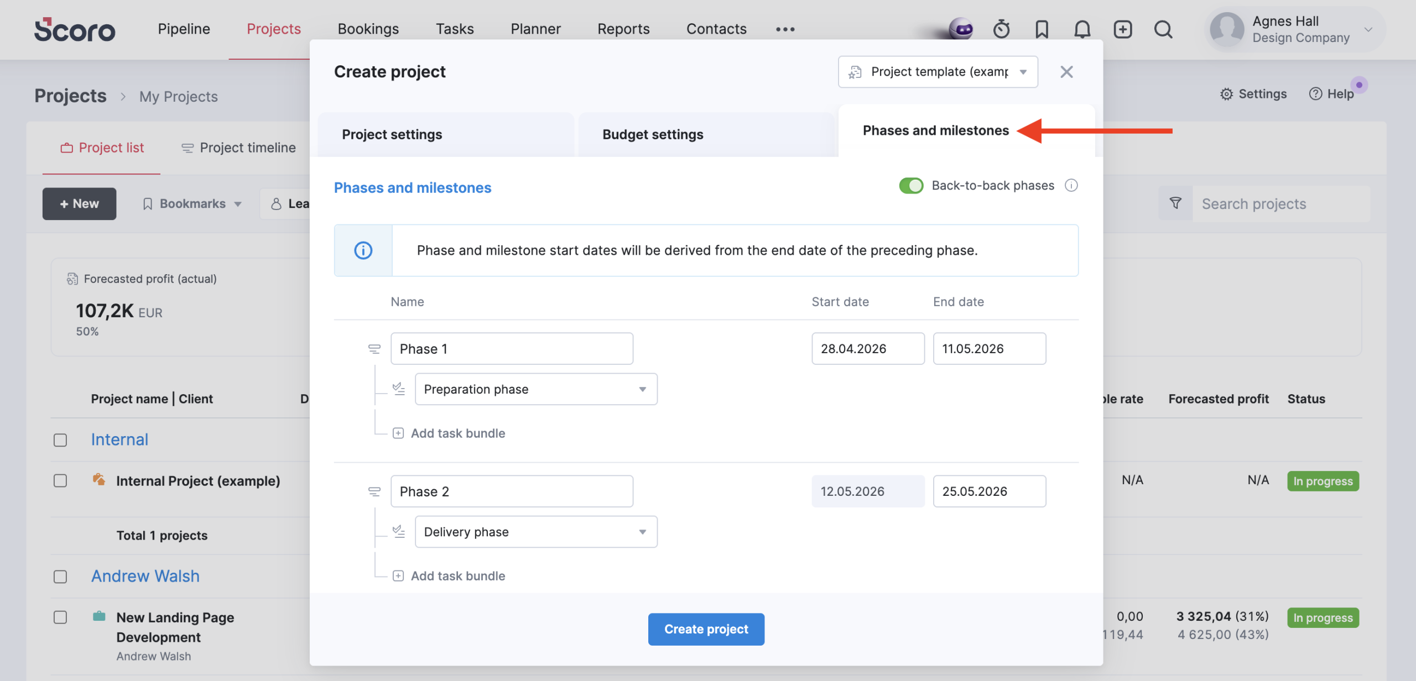This screenshot has height=681, width=1416.
Task: Open the Phase 1 end date field
Action: pyautogui.click(x=989, y=349)
